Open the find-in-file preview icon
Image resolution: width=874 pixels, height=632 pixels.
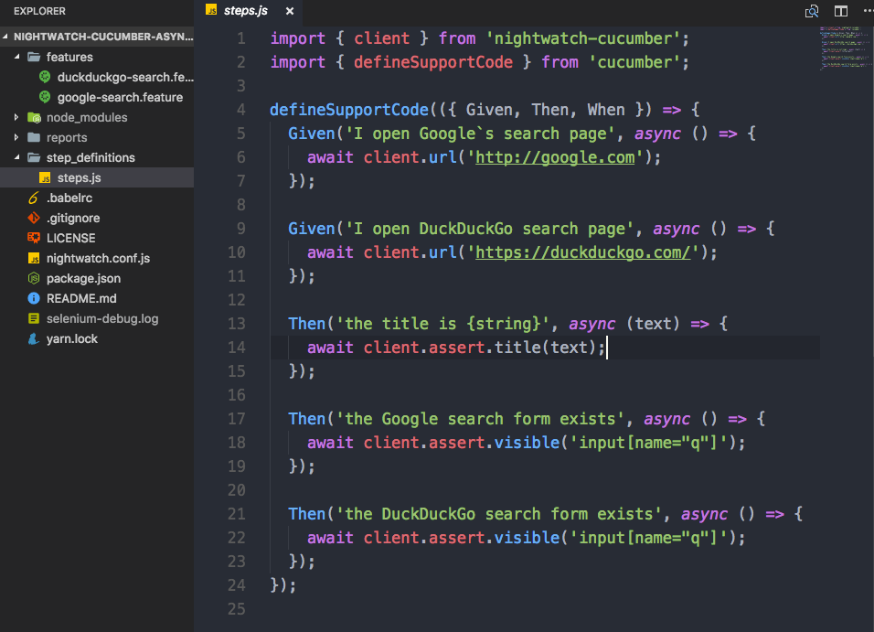pyautogui.click(x=812, y=11)
